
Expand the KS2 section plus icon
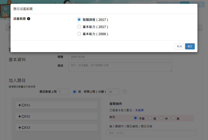coord(19,116)
